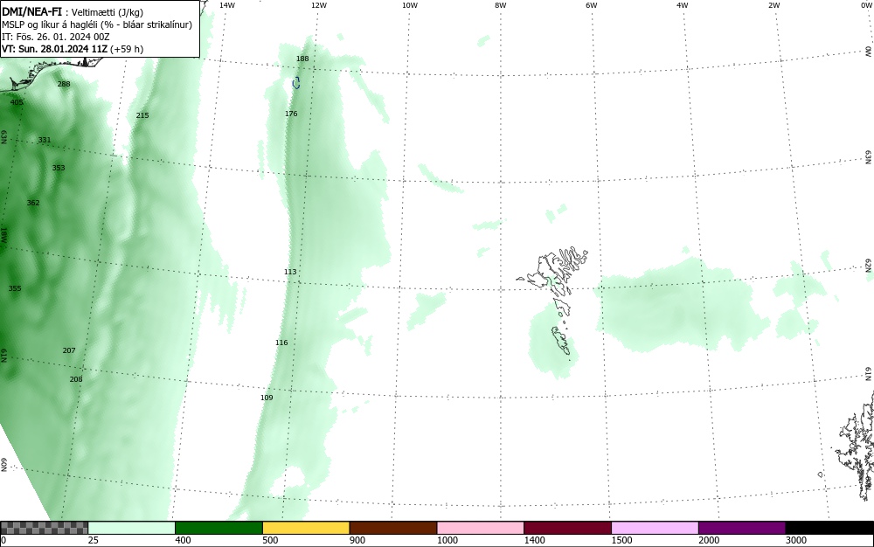Click the yellow 500–900 legend swatch

pyautogui.click(x=306, y=528)
